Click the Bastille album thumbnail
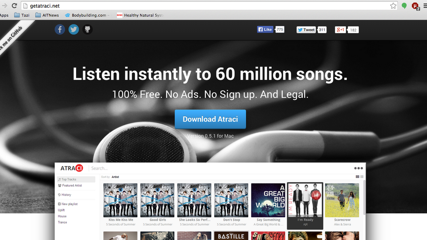 231,235
